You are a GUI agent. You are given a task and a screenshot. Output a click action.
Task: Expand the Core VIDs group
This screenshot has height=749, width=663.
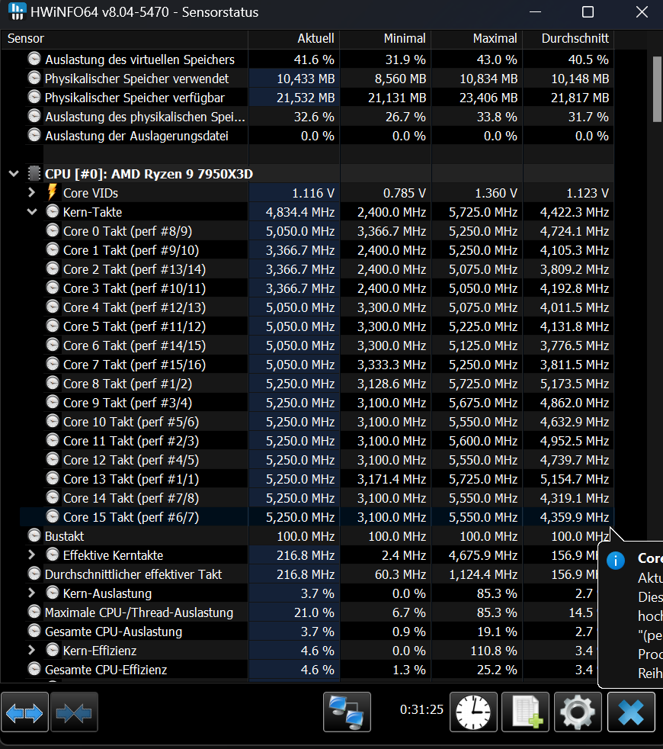point(31,192)
